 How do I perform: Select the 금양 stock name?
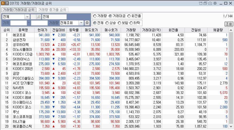click(x=16, y=73)
